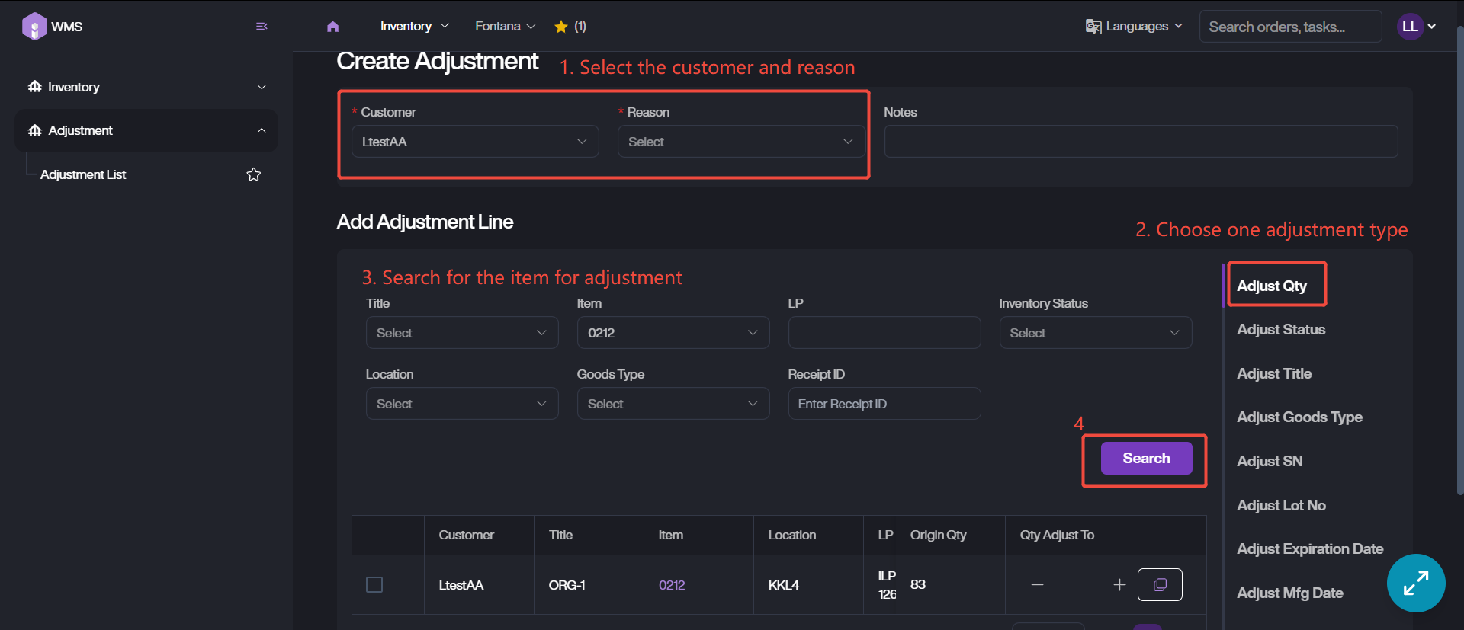Image resolution: width=1464 pixels, height=630 pixels.
Task: Expand Inventory section in sidebar
Action: tap(146, 87)
